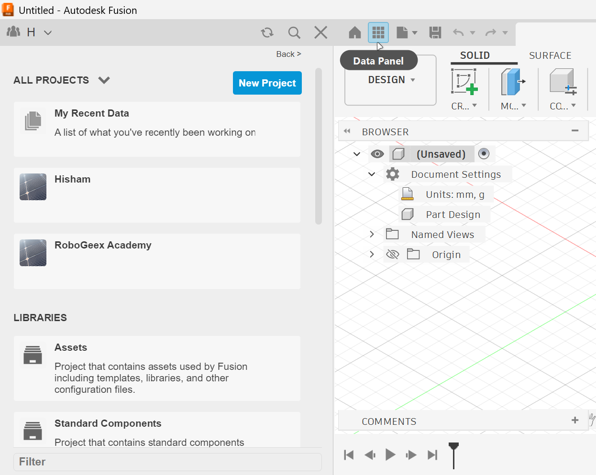Redo the last action

[491, 32]
